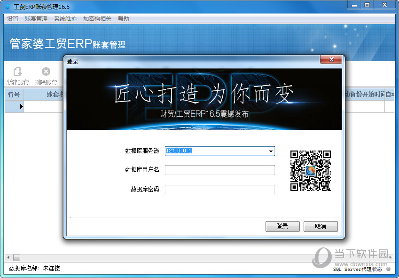Click the QR code image

coord(311,171)
